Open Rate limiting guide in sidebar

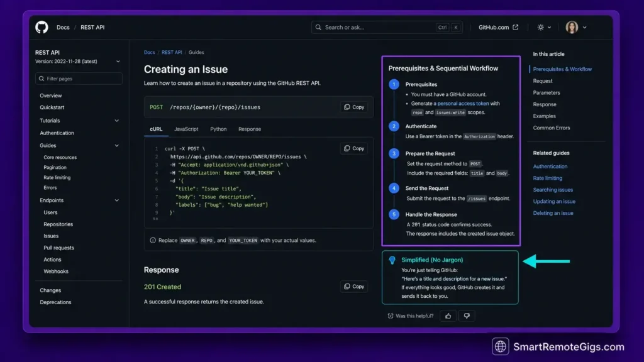pos(57,177)
